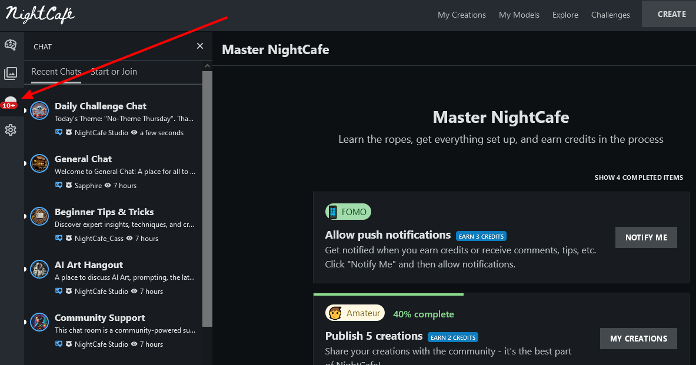Click the badge icon before NightCafe_Cass
696x365 pixels.
(x=69, y=238)
